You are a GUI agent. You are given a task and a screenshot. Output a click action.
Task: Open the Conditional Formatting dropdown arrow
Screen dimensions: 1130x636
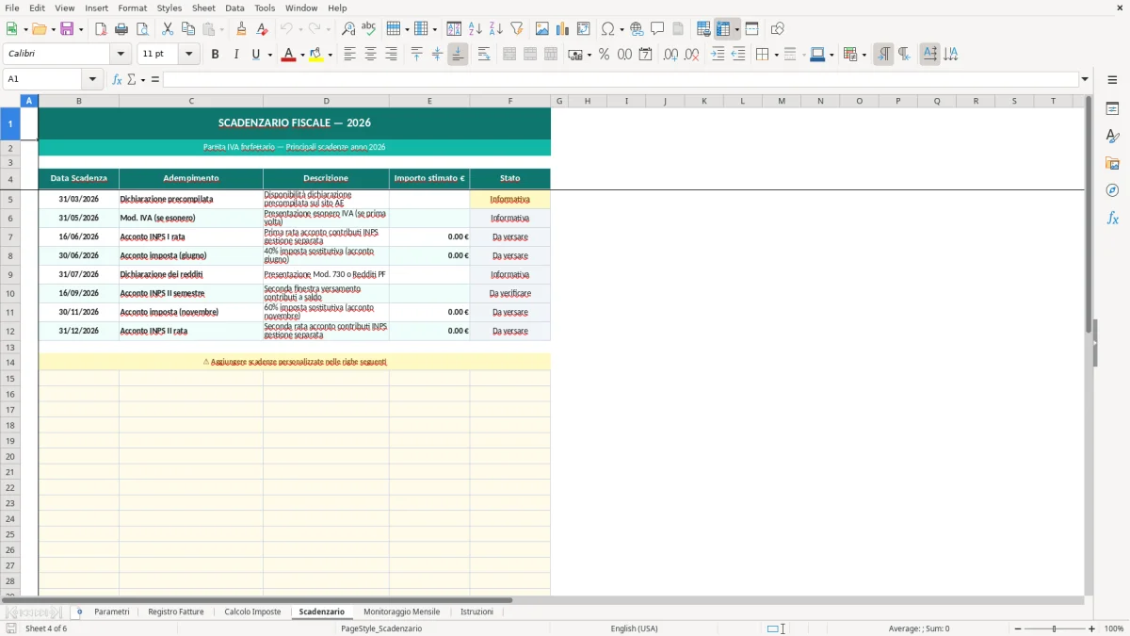tap(864, 55)
